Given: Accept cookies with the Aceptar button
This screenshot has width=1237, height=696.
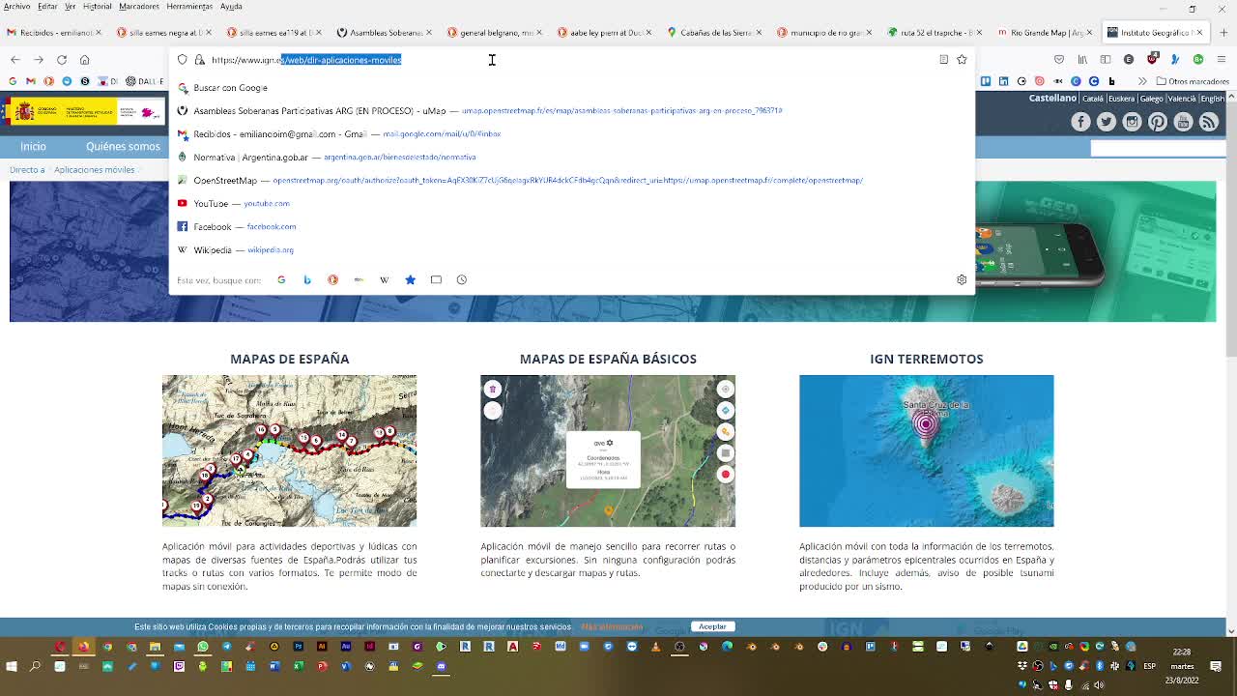Looking at the screenshot, I should tap(712, 626).
